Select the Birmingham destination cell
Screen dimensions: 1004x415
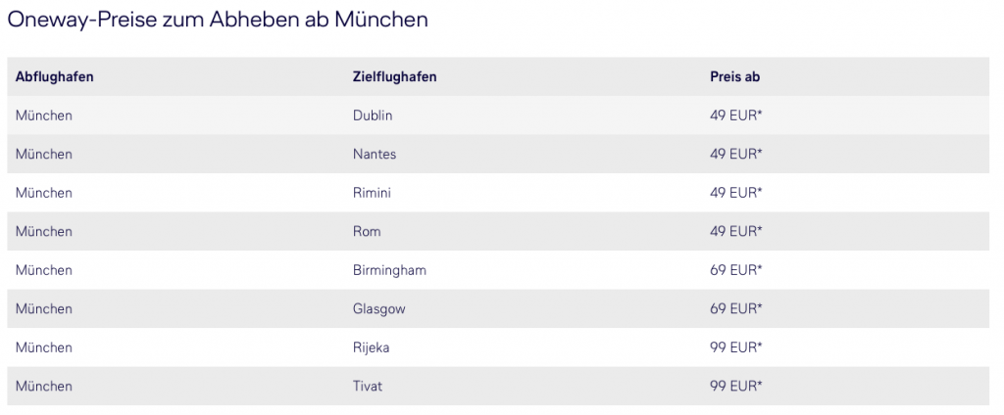tap(389, 270)
